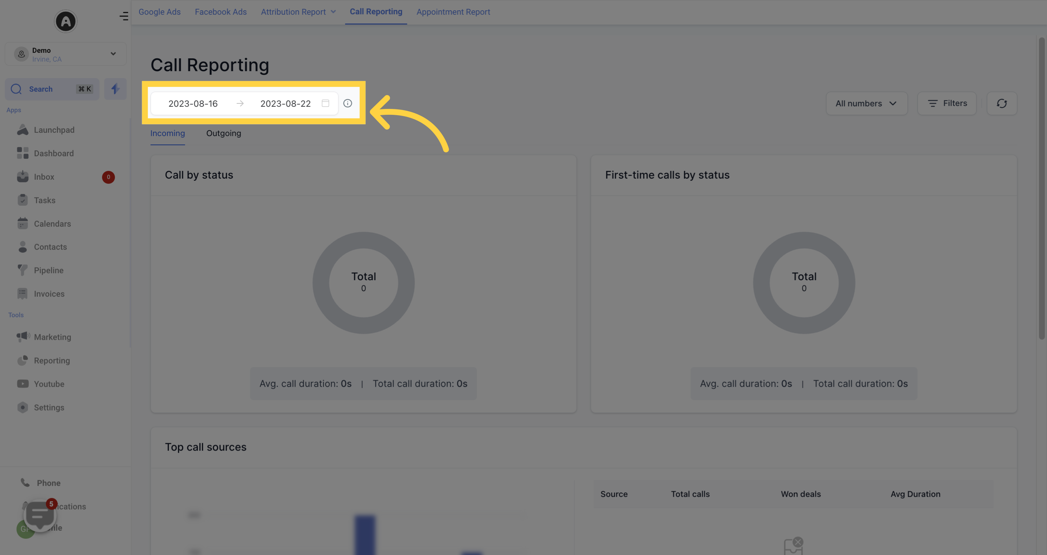Screen dimensions: 1047x555
Task: Open the Marketing section
Action: point(52,337)
